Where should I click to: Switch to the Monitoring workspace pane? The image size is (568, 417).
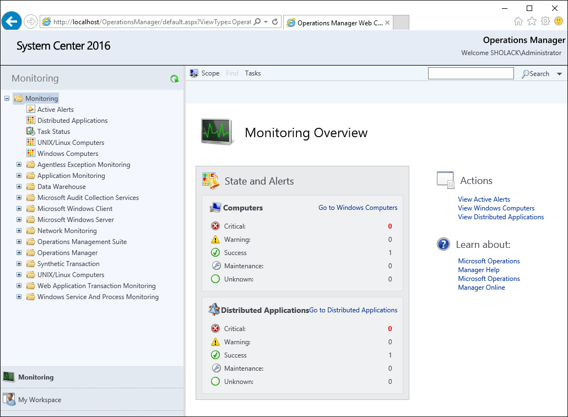click(93, 377)
